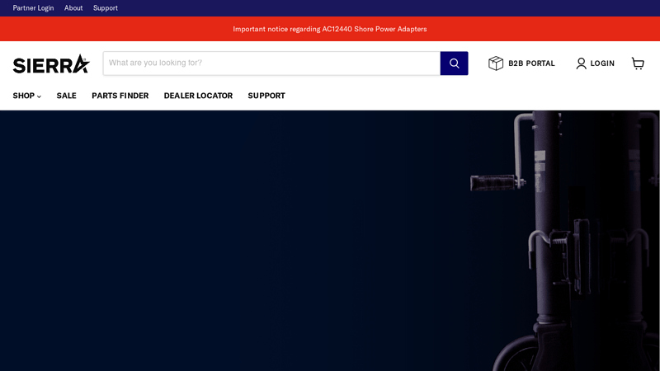660x371 pixels.
Task: Click the B2B Portal box icon
Action: 496,63
